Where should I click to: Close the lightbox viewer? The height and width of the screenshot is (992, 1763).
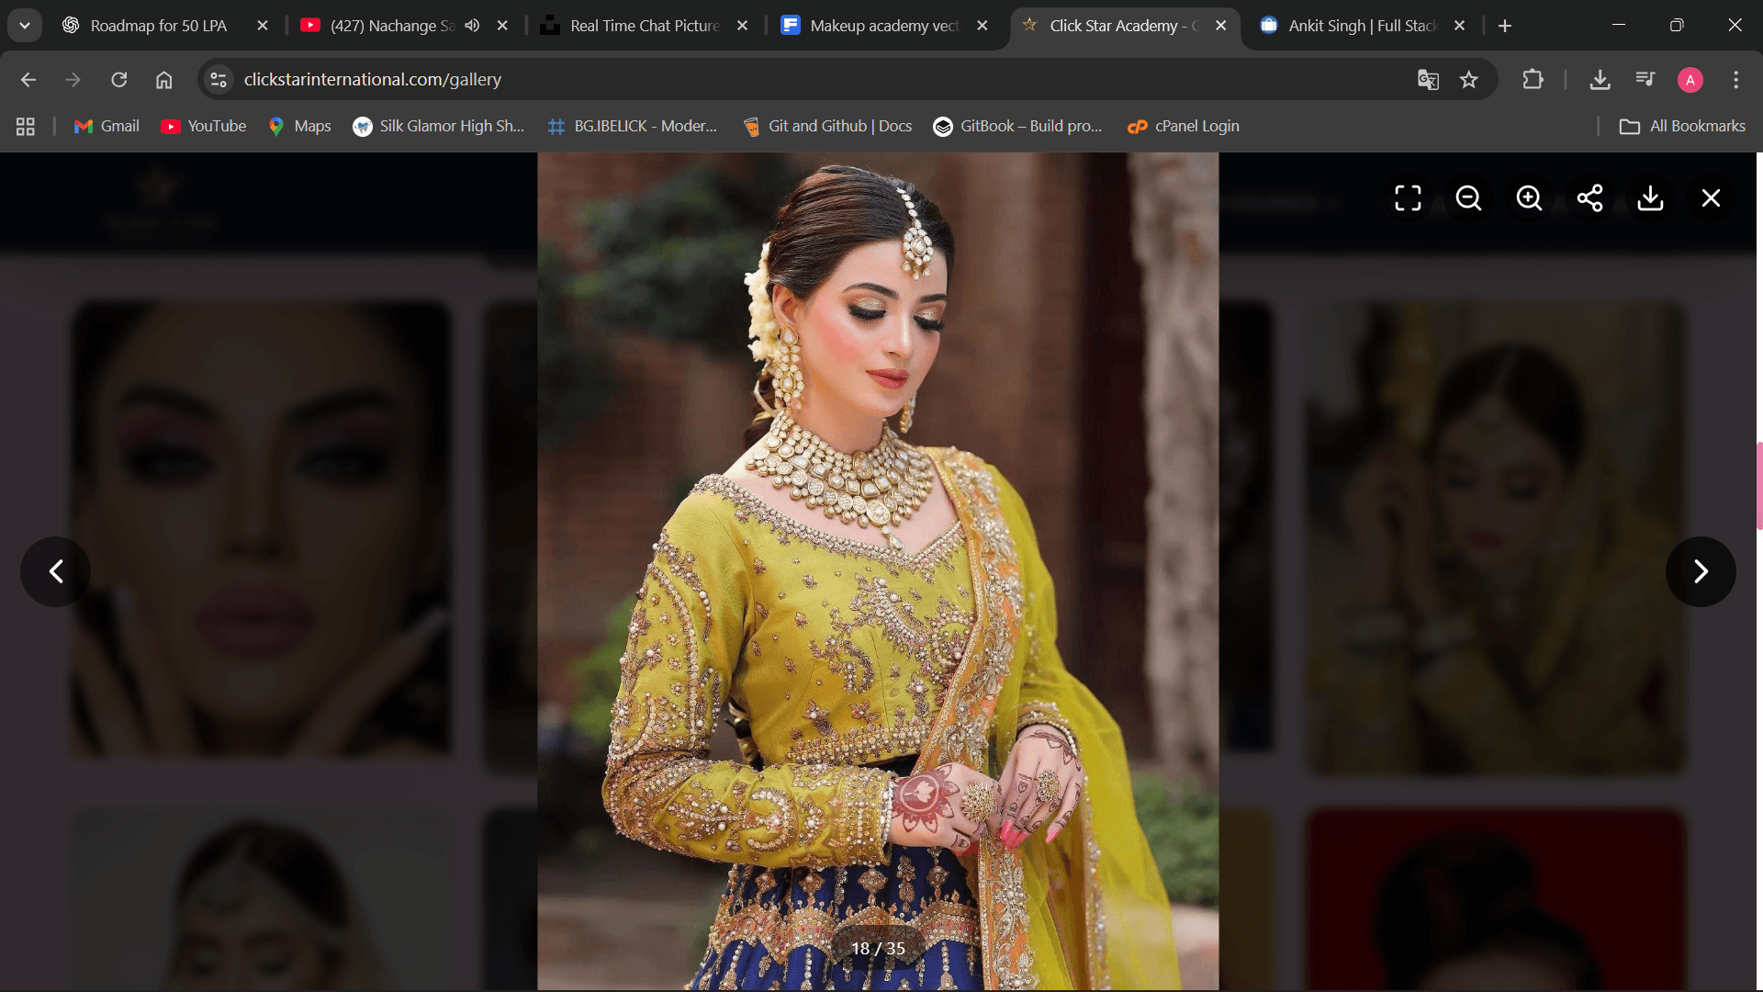click(x=1711, y=198)
